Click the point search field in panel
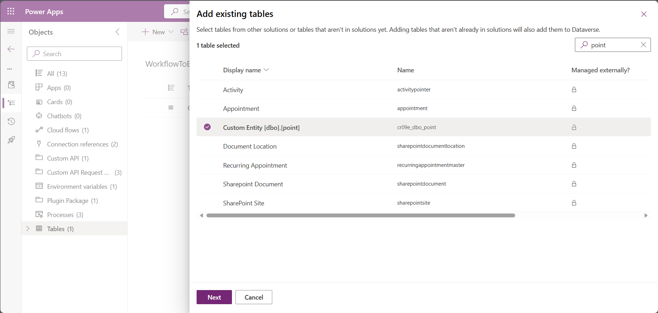658x313 pixels. (613, 45)
